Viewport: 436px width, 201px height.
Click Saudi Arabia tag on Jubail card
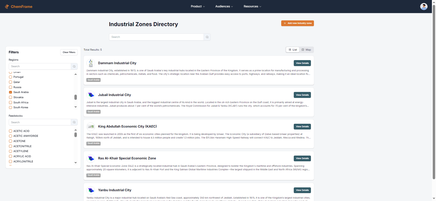(x=93, y=112)
